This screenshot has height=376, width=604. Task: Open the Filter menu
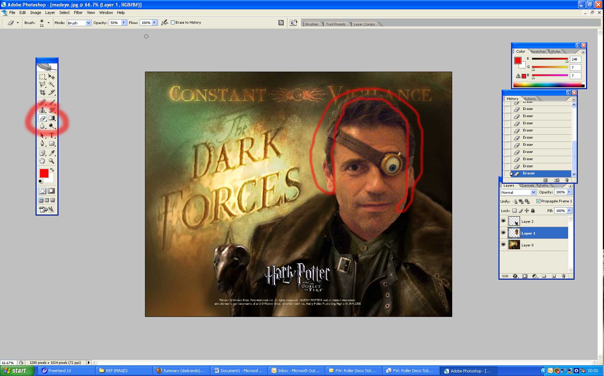[78, 13]
